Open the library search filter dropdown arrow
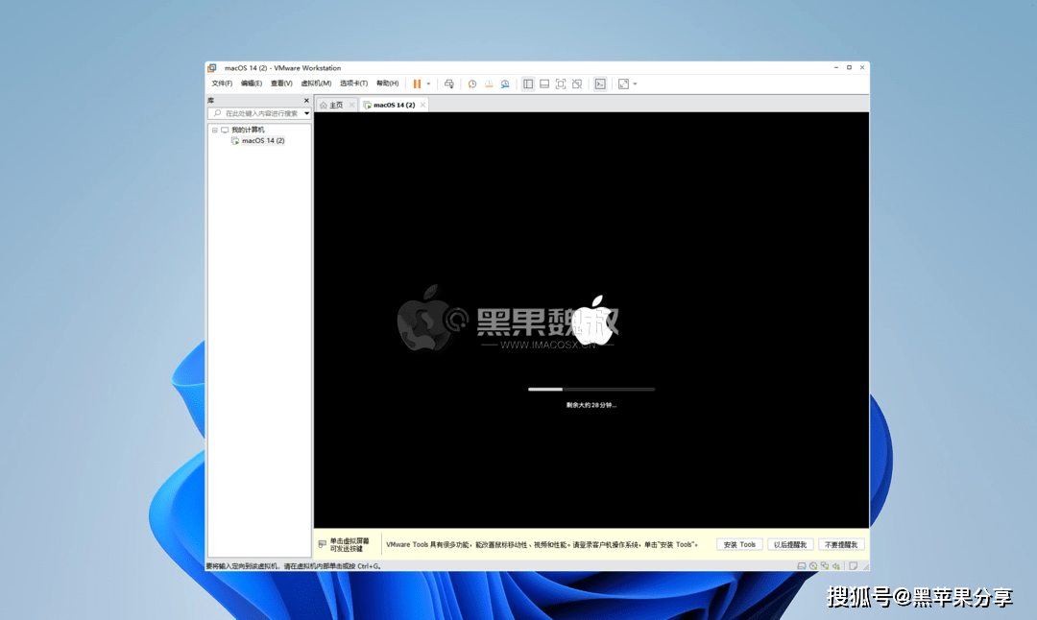 point(306,113)
